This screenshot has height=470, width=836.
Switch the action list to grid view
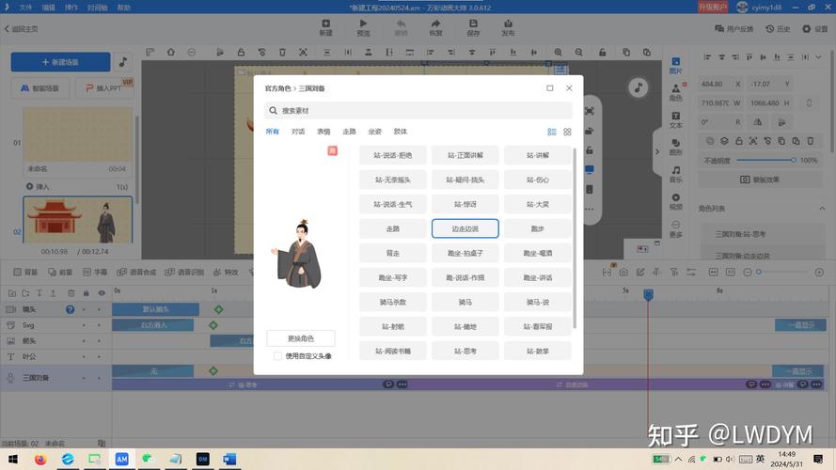(x=567, y=133)
